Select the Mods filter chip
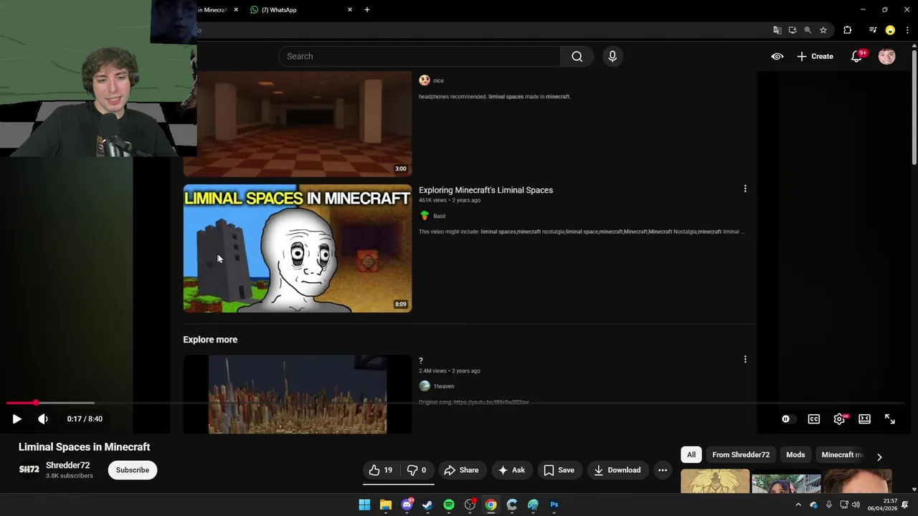 [x=795, y=454]
